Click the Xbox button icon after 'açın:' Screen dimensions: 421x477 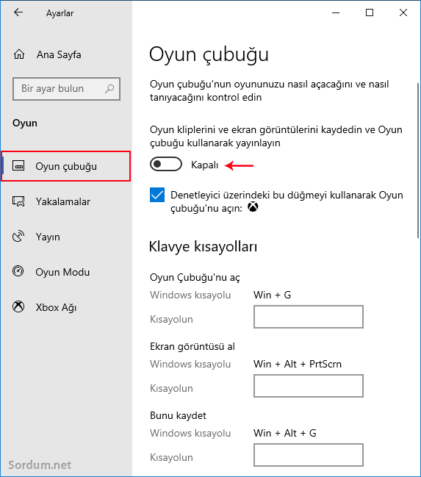click(x=253, y=207)
